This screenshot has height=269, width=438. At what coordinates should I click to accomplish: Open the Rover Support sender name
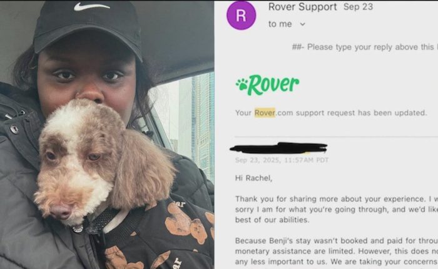click(302, 7)
